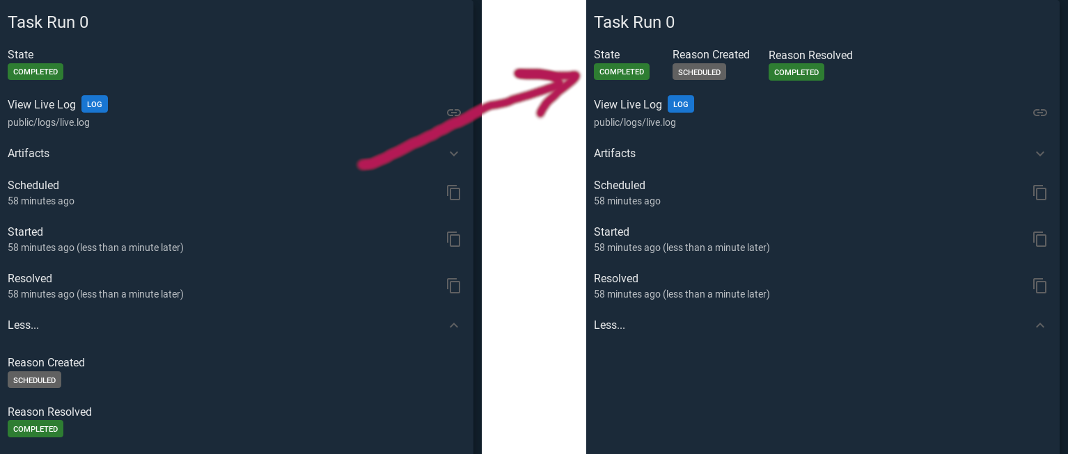
Task: Expand the Artifacts section on the right panel
Action: click(x=1039, y=154)
